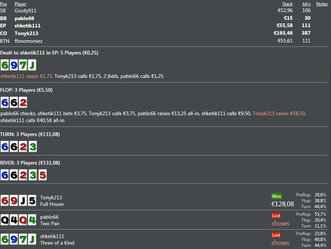The height and width of the screenshot is (249, 331).
Task: Click the first black Q card in pablo66's showdown hand
Action: coord(5,220)
